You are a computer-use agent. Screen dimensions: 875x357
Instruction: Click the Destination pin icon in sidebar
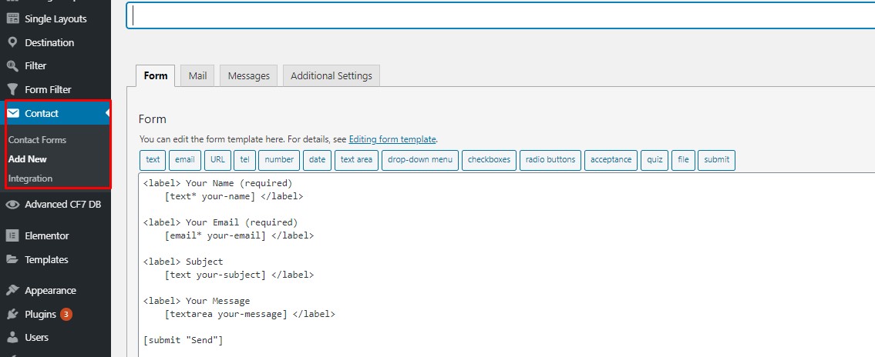click(12, 42)
